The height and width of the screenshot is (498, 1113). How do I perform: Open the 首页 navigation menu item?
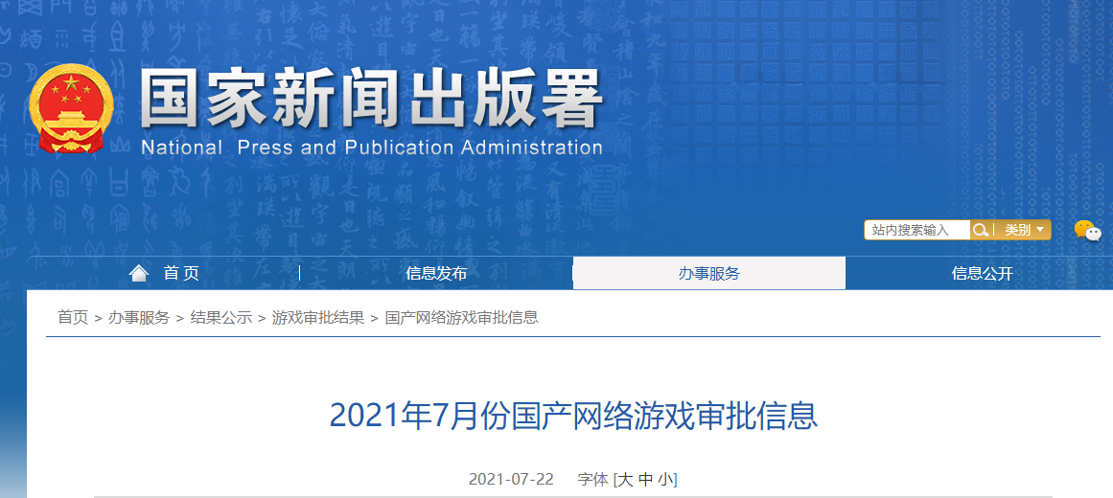(181, 273)
